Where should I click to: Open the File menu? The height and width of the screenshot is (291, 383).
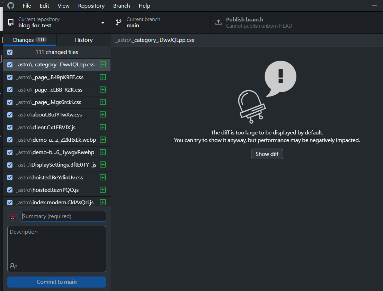click(27, 6)
